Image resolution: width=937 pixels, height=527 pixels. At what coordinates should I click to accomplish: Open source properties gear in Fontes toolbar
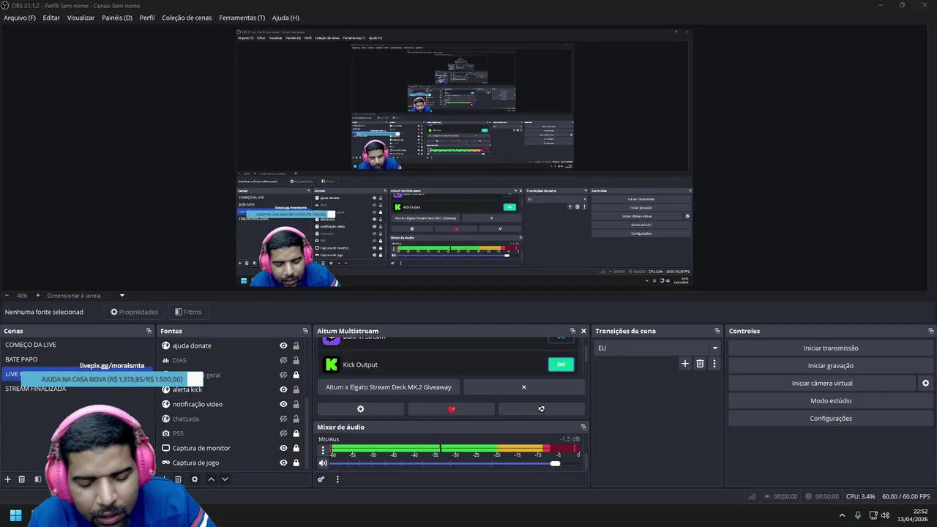pos(195,479)
